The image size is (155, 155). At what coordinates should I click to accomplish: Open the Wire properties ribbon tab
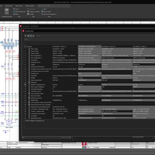tap(30, 6)
